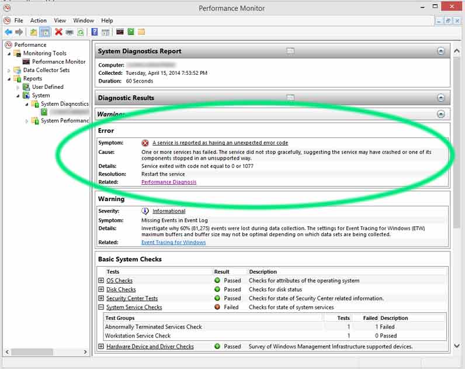Collapse the System Diagnostics Report section
Screen dimensions: 465x369
coord(440,51)
